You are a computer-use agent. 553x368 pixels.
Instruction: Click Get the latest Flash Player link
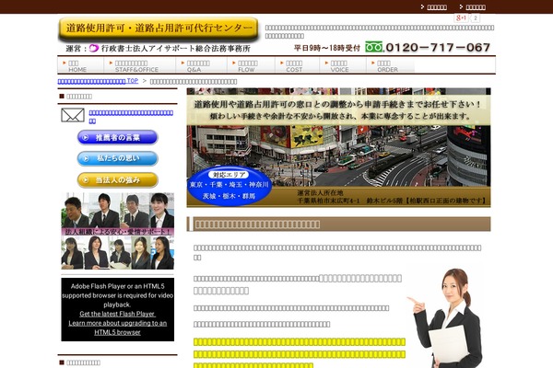117,314
